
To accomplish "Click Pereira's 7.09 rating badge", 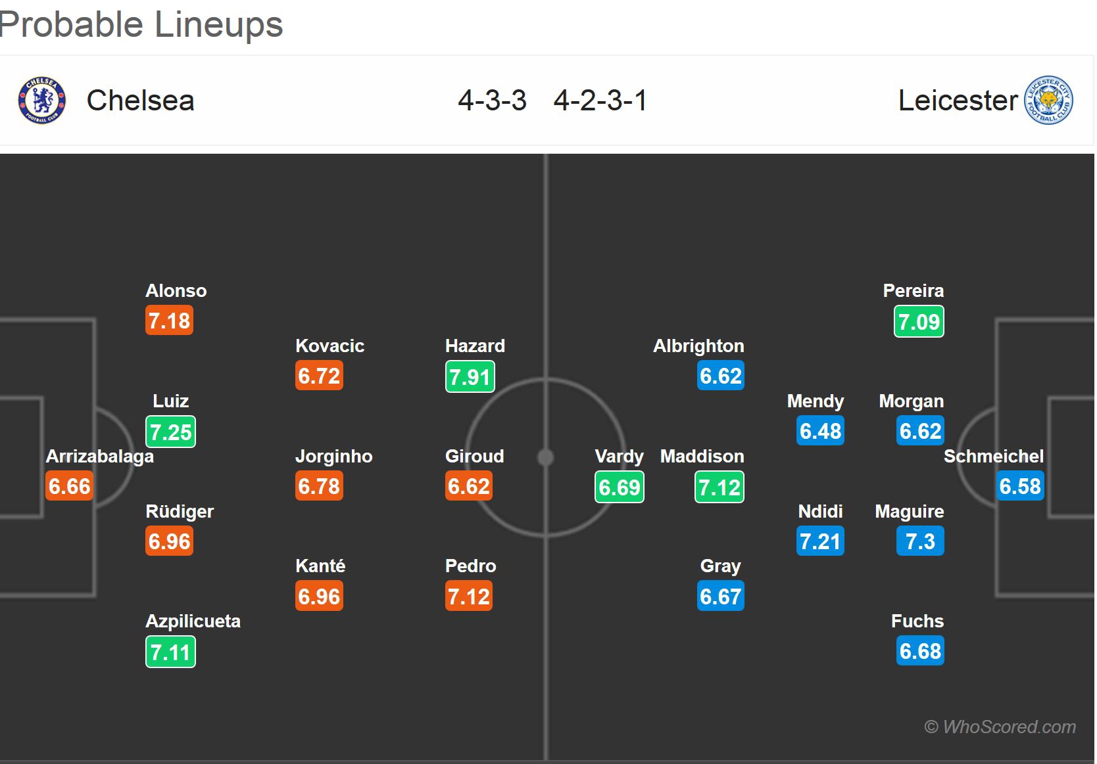I will point(919,322).
